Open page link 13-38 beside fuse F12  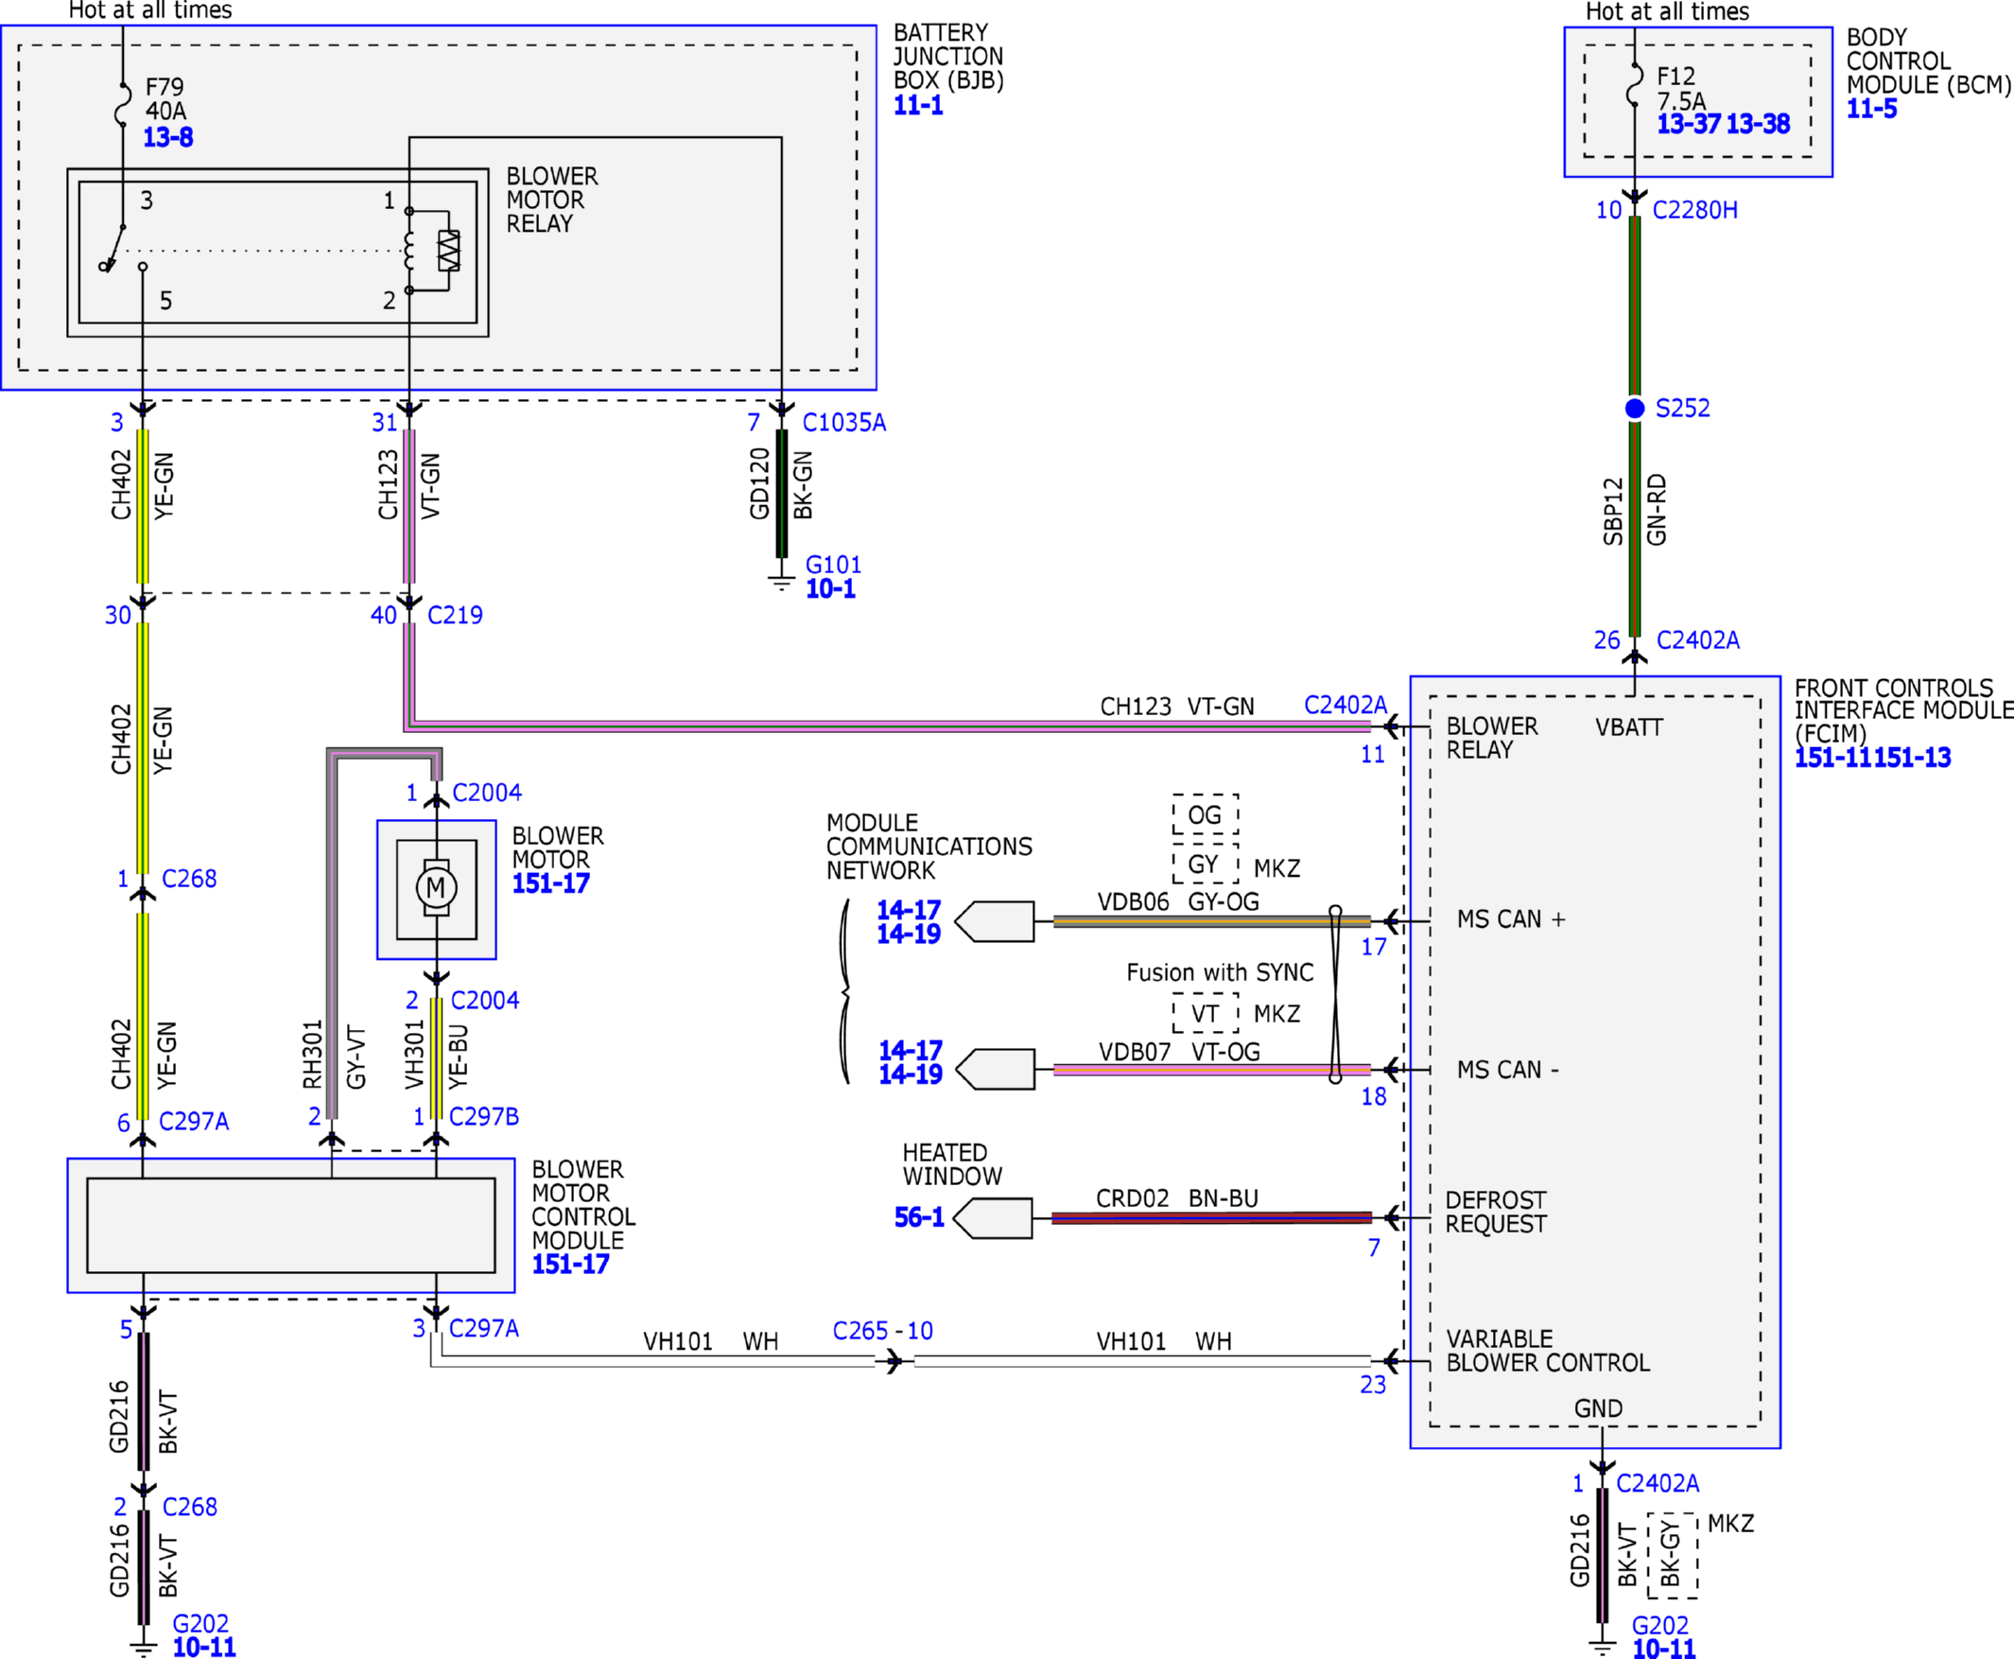click(x=1758, y=124)
